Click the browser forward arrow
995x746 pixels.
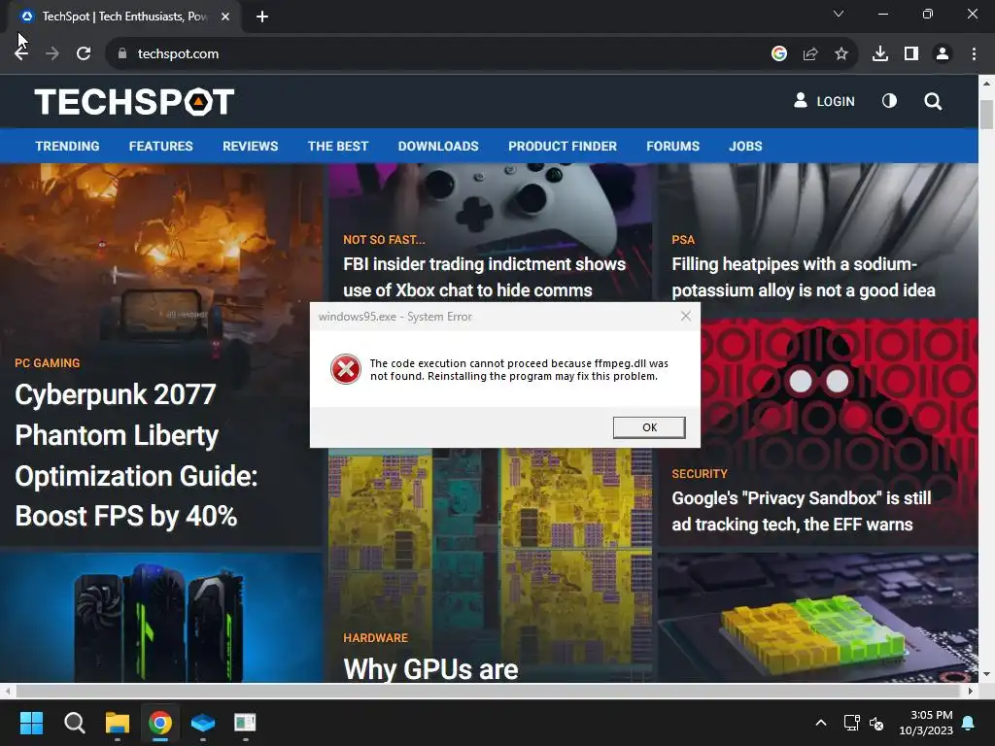tap(52, 54)
